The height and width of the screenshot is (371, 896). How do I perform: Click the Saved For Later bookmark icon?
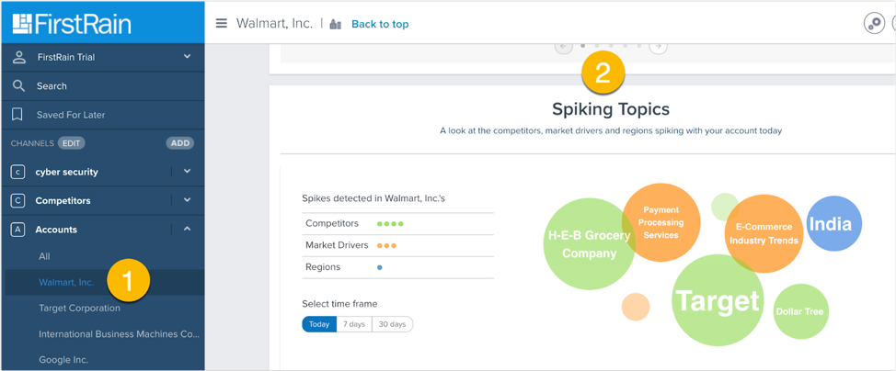click(17, 115)
